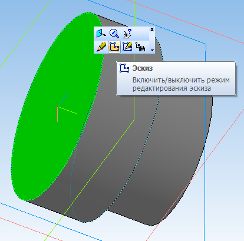Select the yellow pencil edit icon
The height and width of the screenshot is (241, 244).
pyautogui.click(x=101, y=47)
